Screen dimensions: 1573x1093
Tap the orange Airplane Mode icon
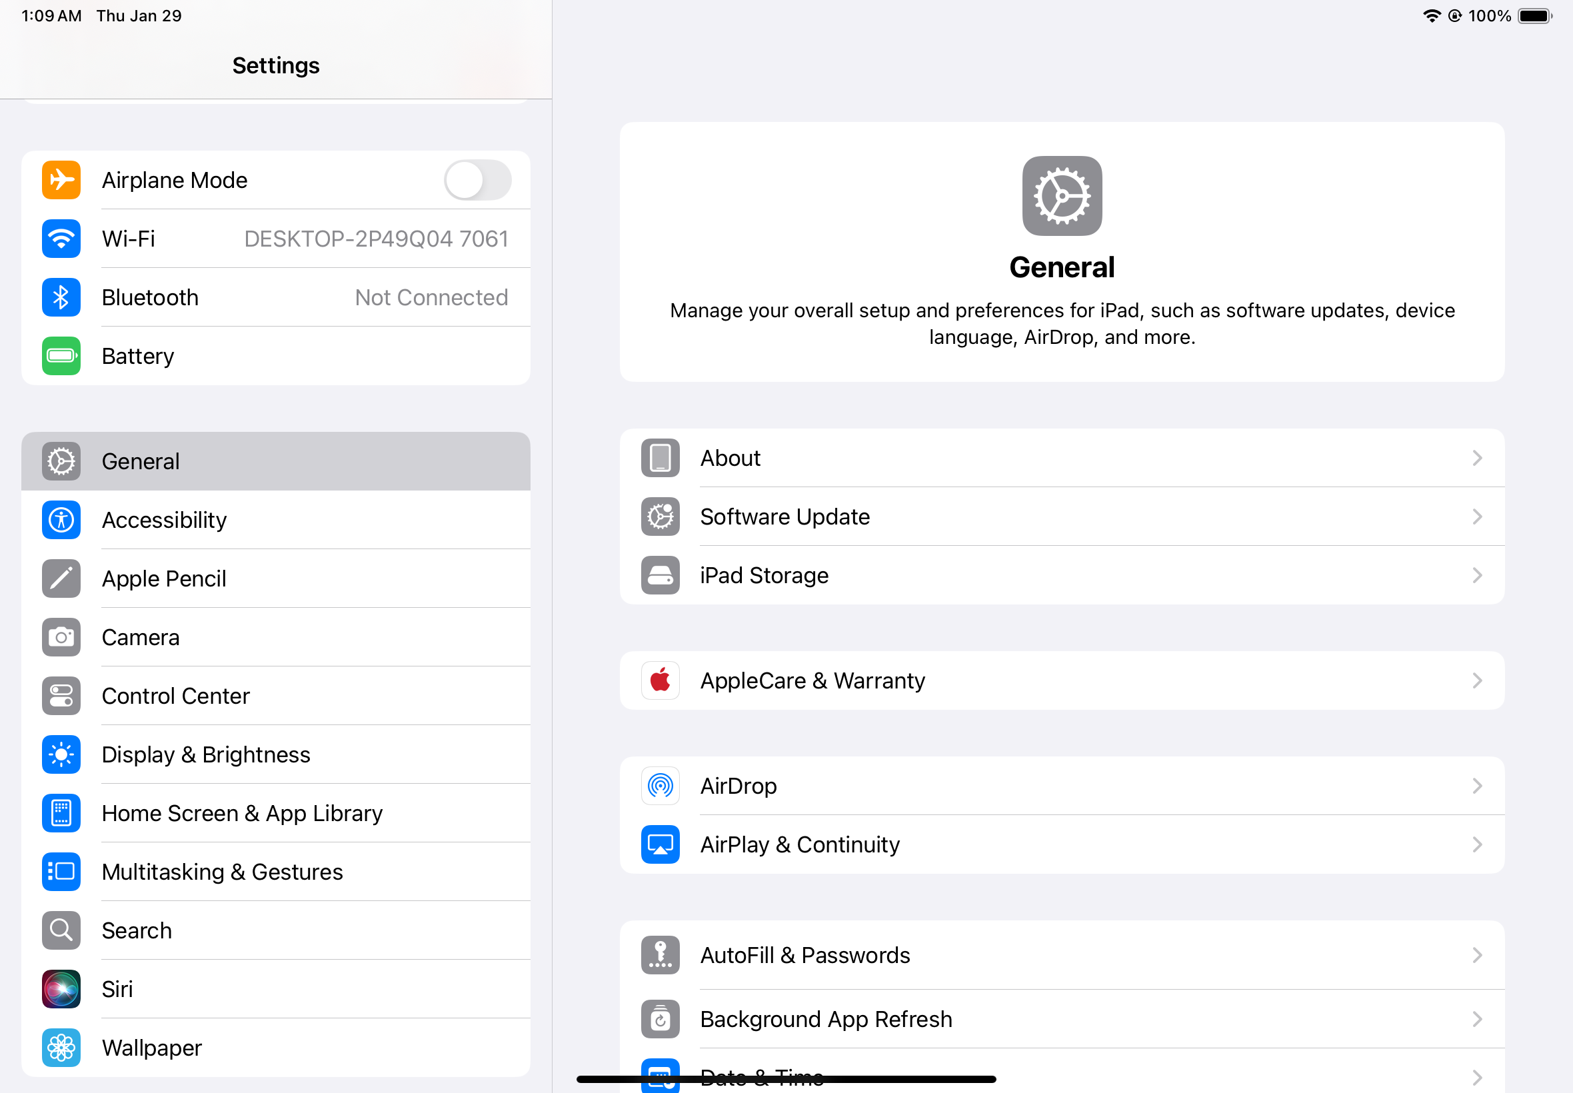pos(61,180)
